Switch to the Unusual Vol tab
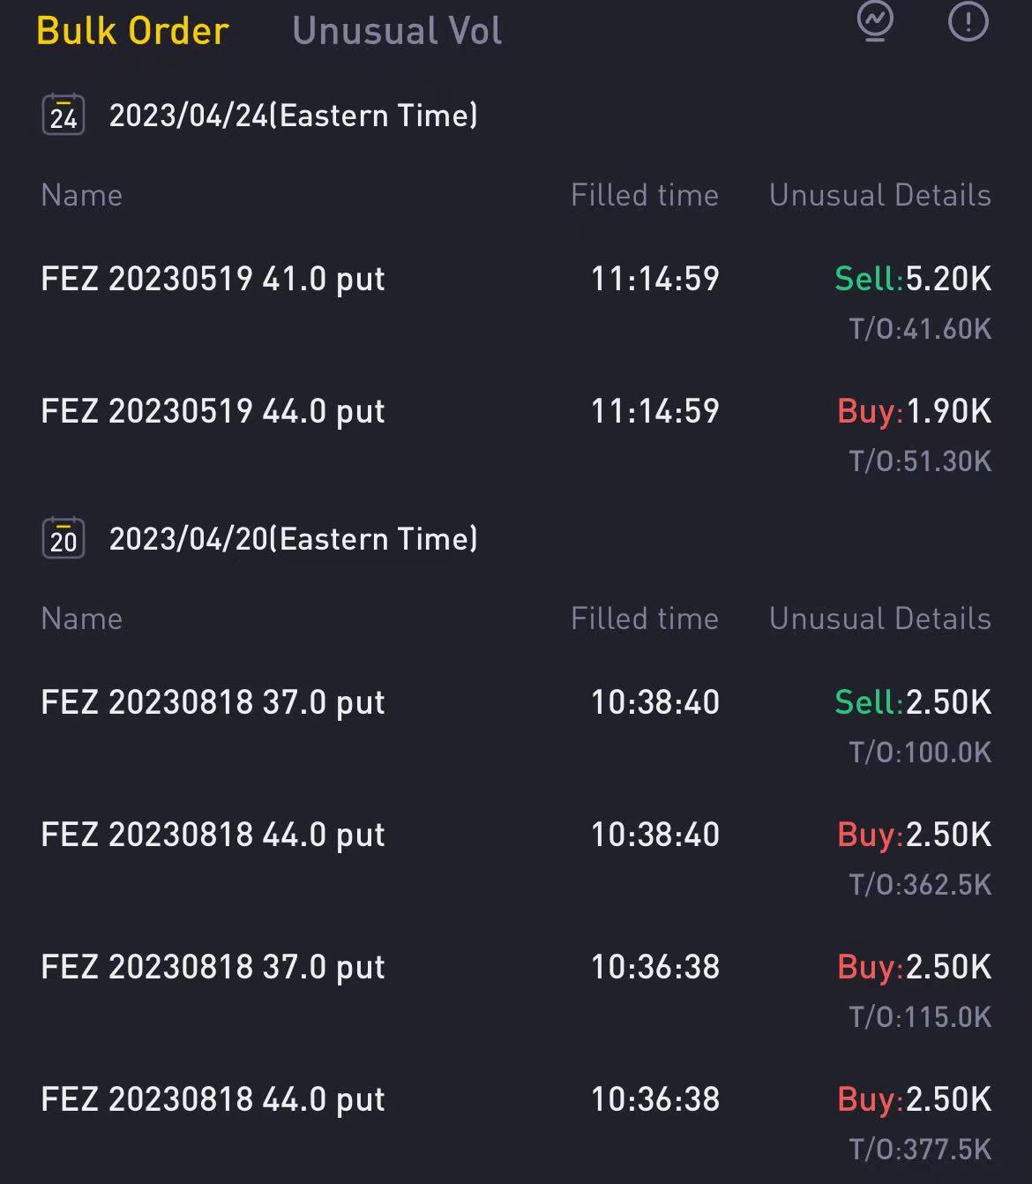 [x=397, y=31]
